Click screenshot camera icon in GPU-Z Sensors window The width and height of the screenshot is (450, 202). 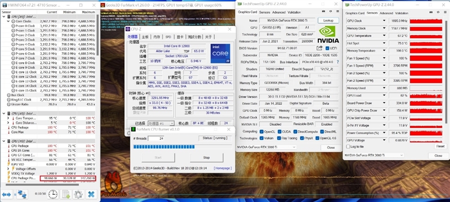(431, 12)
